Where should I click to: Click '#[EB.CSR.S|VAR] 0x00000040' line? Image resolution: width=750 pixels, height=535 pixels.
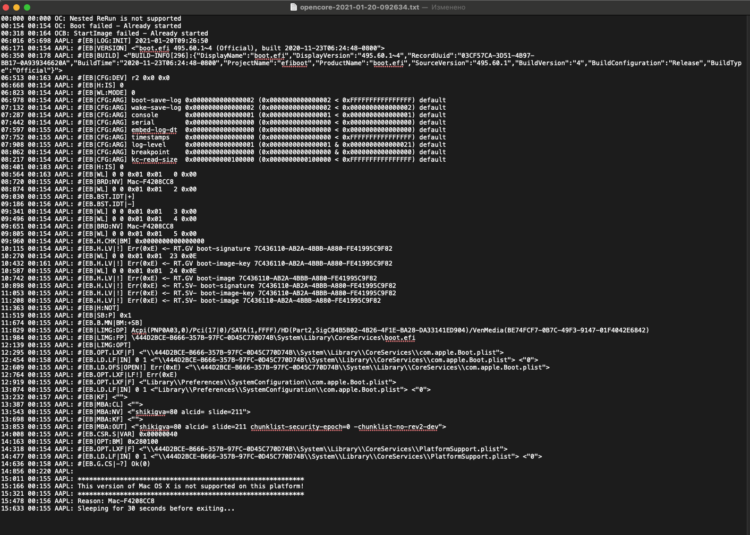coord(89,434)
